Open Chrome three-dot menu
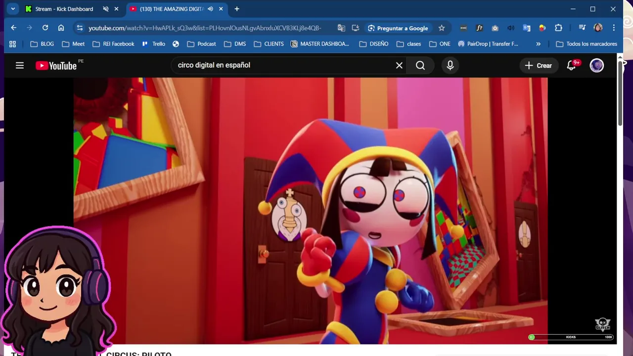This screenshot has height=356, width=633. 614,28
